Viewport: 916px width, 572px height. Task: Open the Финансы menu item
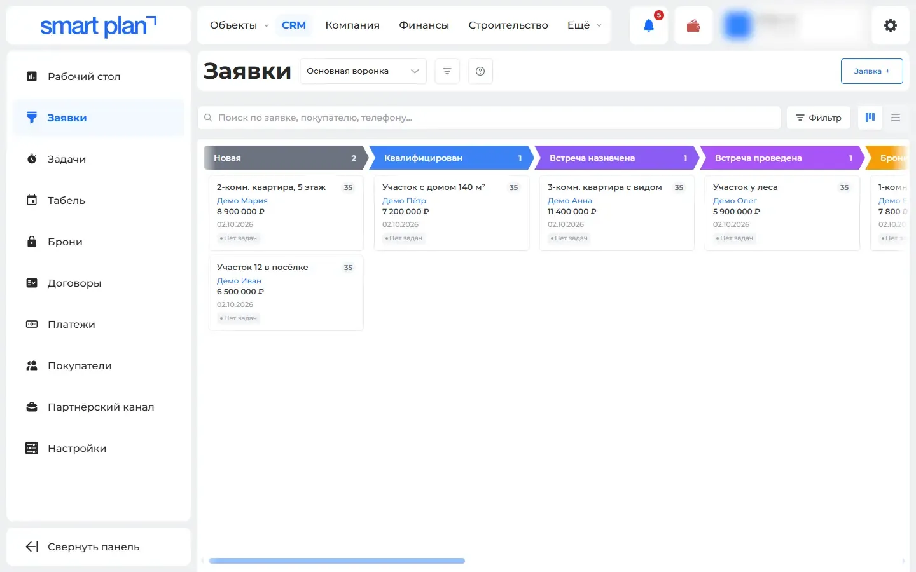point(424,25)
